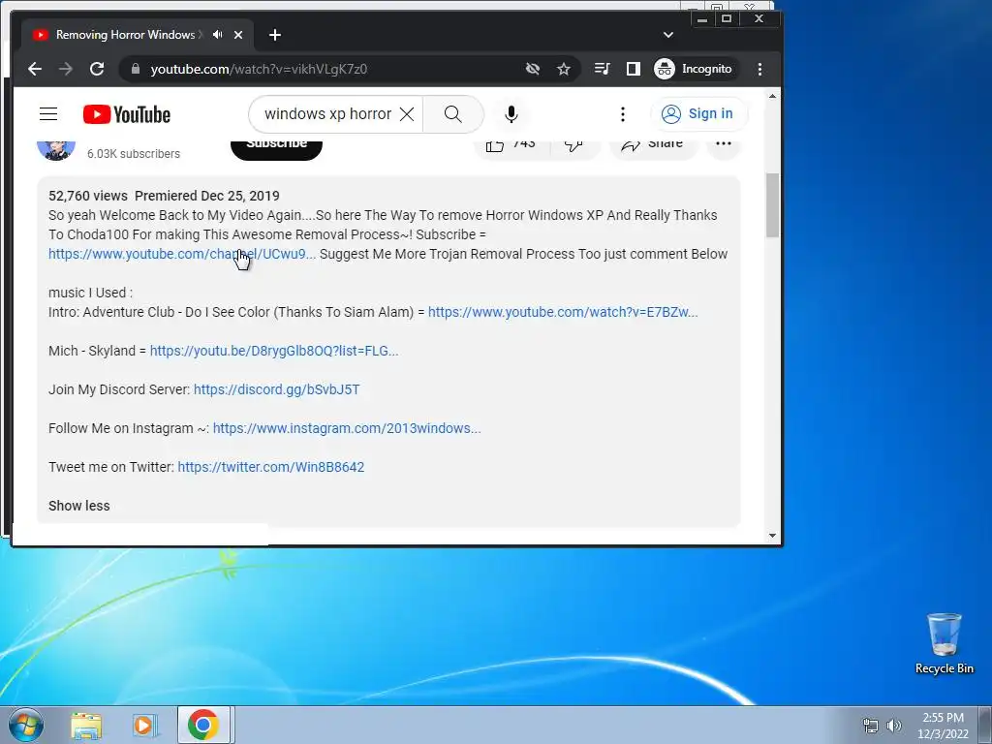Open the YouTube hamburger guide menu

(x=48, y=114)
